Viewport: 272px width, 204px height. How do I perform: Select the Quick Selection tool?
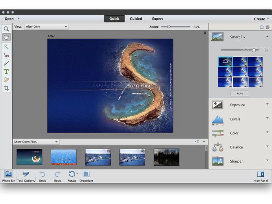tap(6, 47)
